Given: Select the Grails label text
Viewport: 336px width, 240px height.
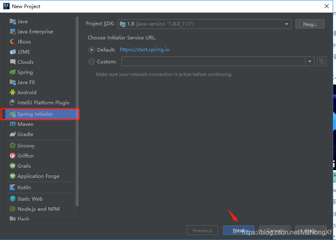Looking at the screenshot, I should click(24, 166).
